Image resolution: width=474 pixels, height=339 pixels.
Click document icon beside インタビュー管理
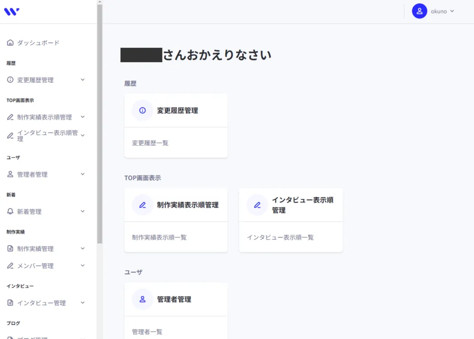point(10,303)
